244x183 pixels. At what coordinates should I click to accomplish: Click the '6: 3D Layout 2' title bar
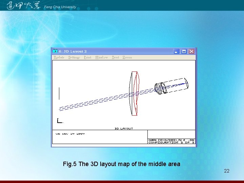pos(124,52)
